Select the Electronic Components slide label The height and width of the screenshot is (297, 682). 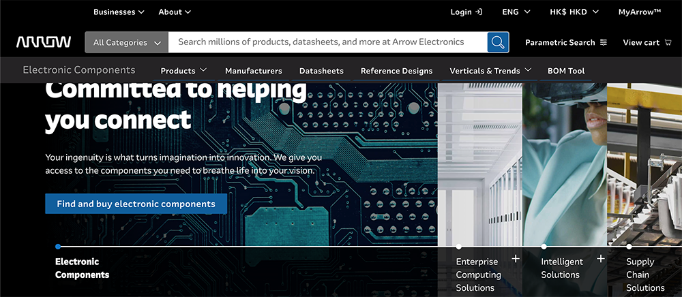coord(83,268)
